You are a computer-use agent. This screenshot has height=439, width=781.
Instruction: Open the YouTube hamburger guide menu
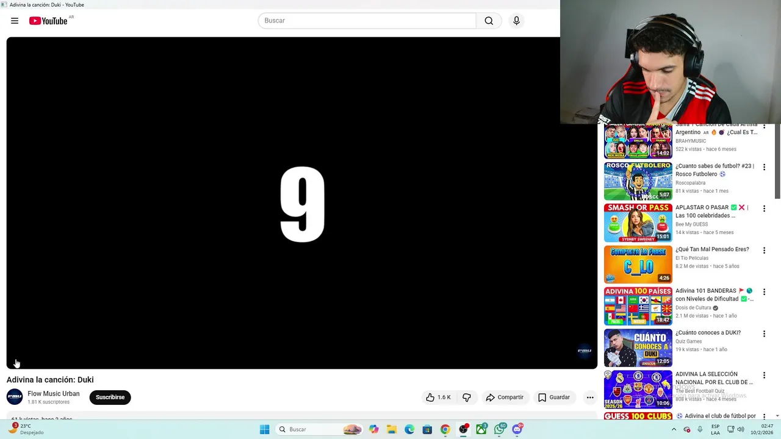[x=15, y=21]
